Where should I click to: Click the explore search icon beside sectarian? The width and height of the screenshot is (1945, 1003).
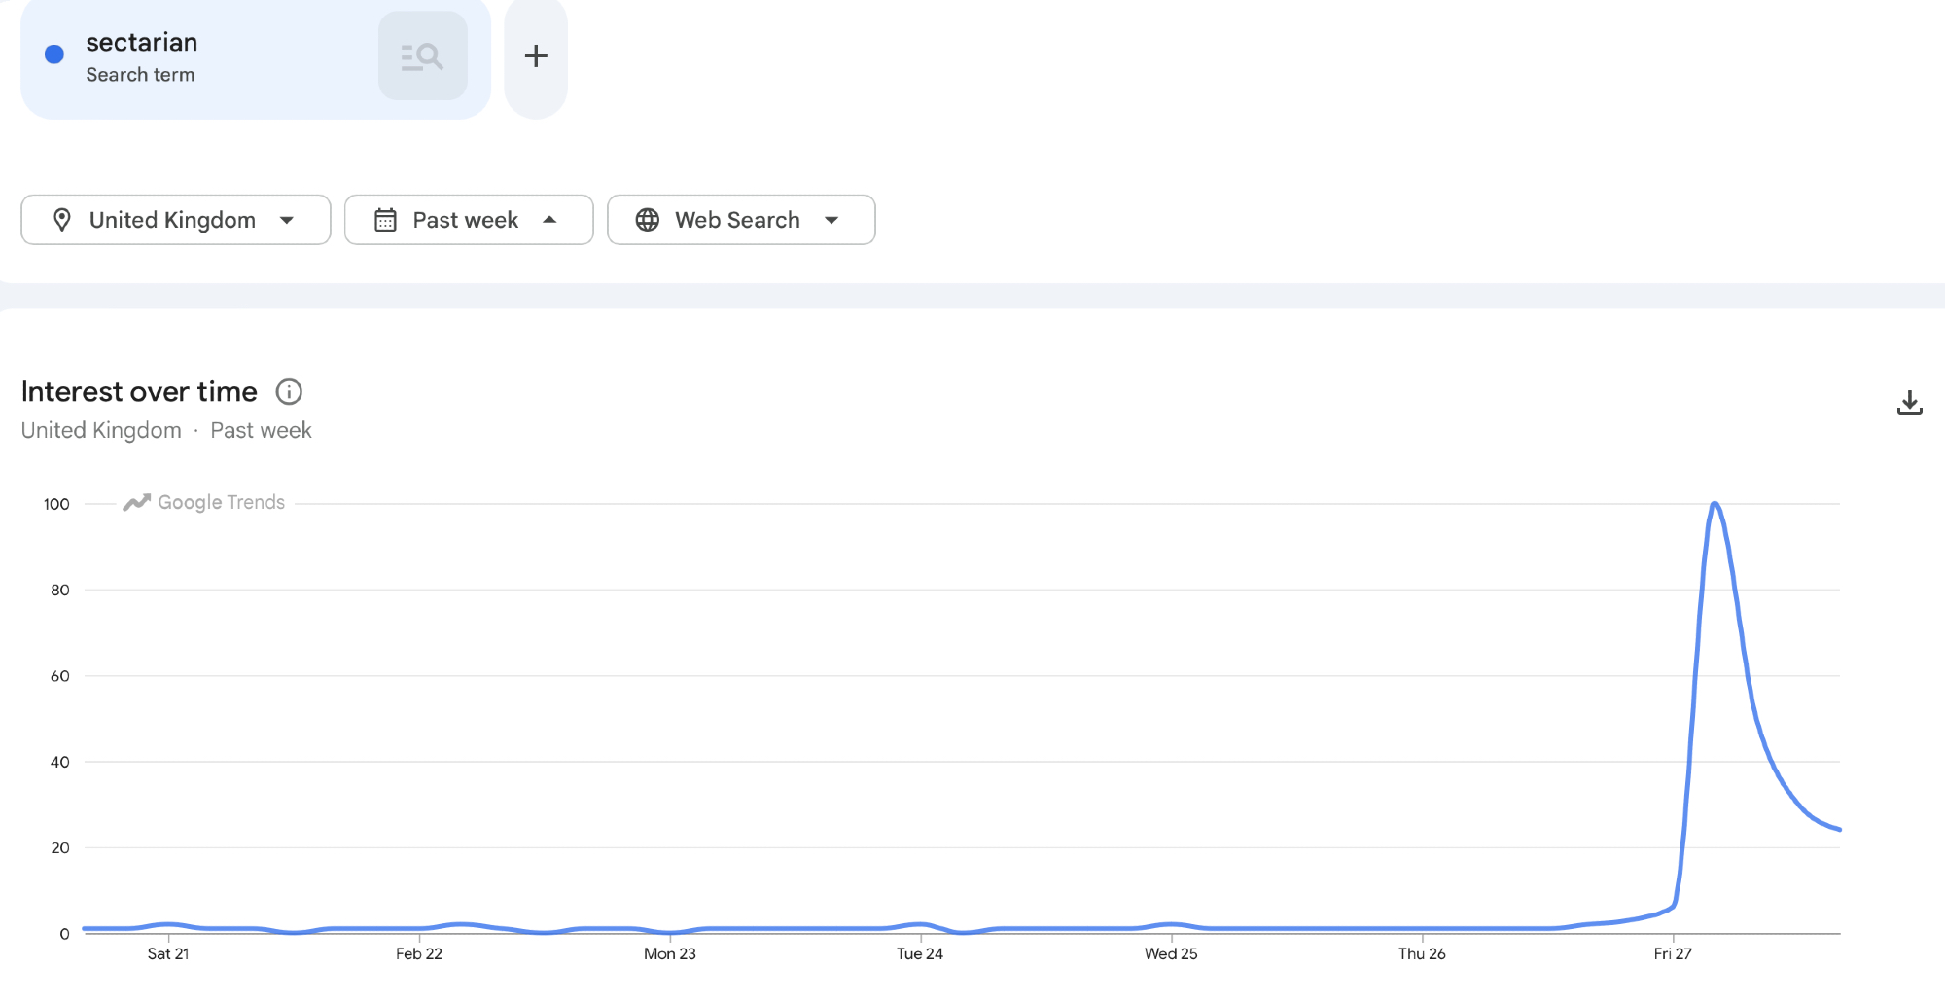pyautogui.click(x=422, y=56)
